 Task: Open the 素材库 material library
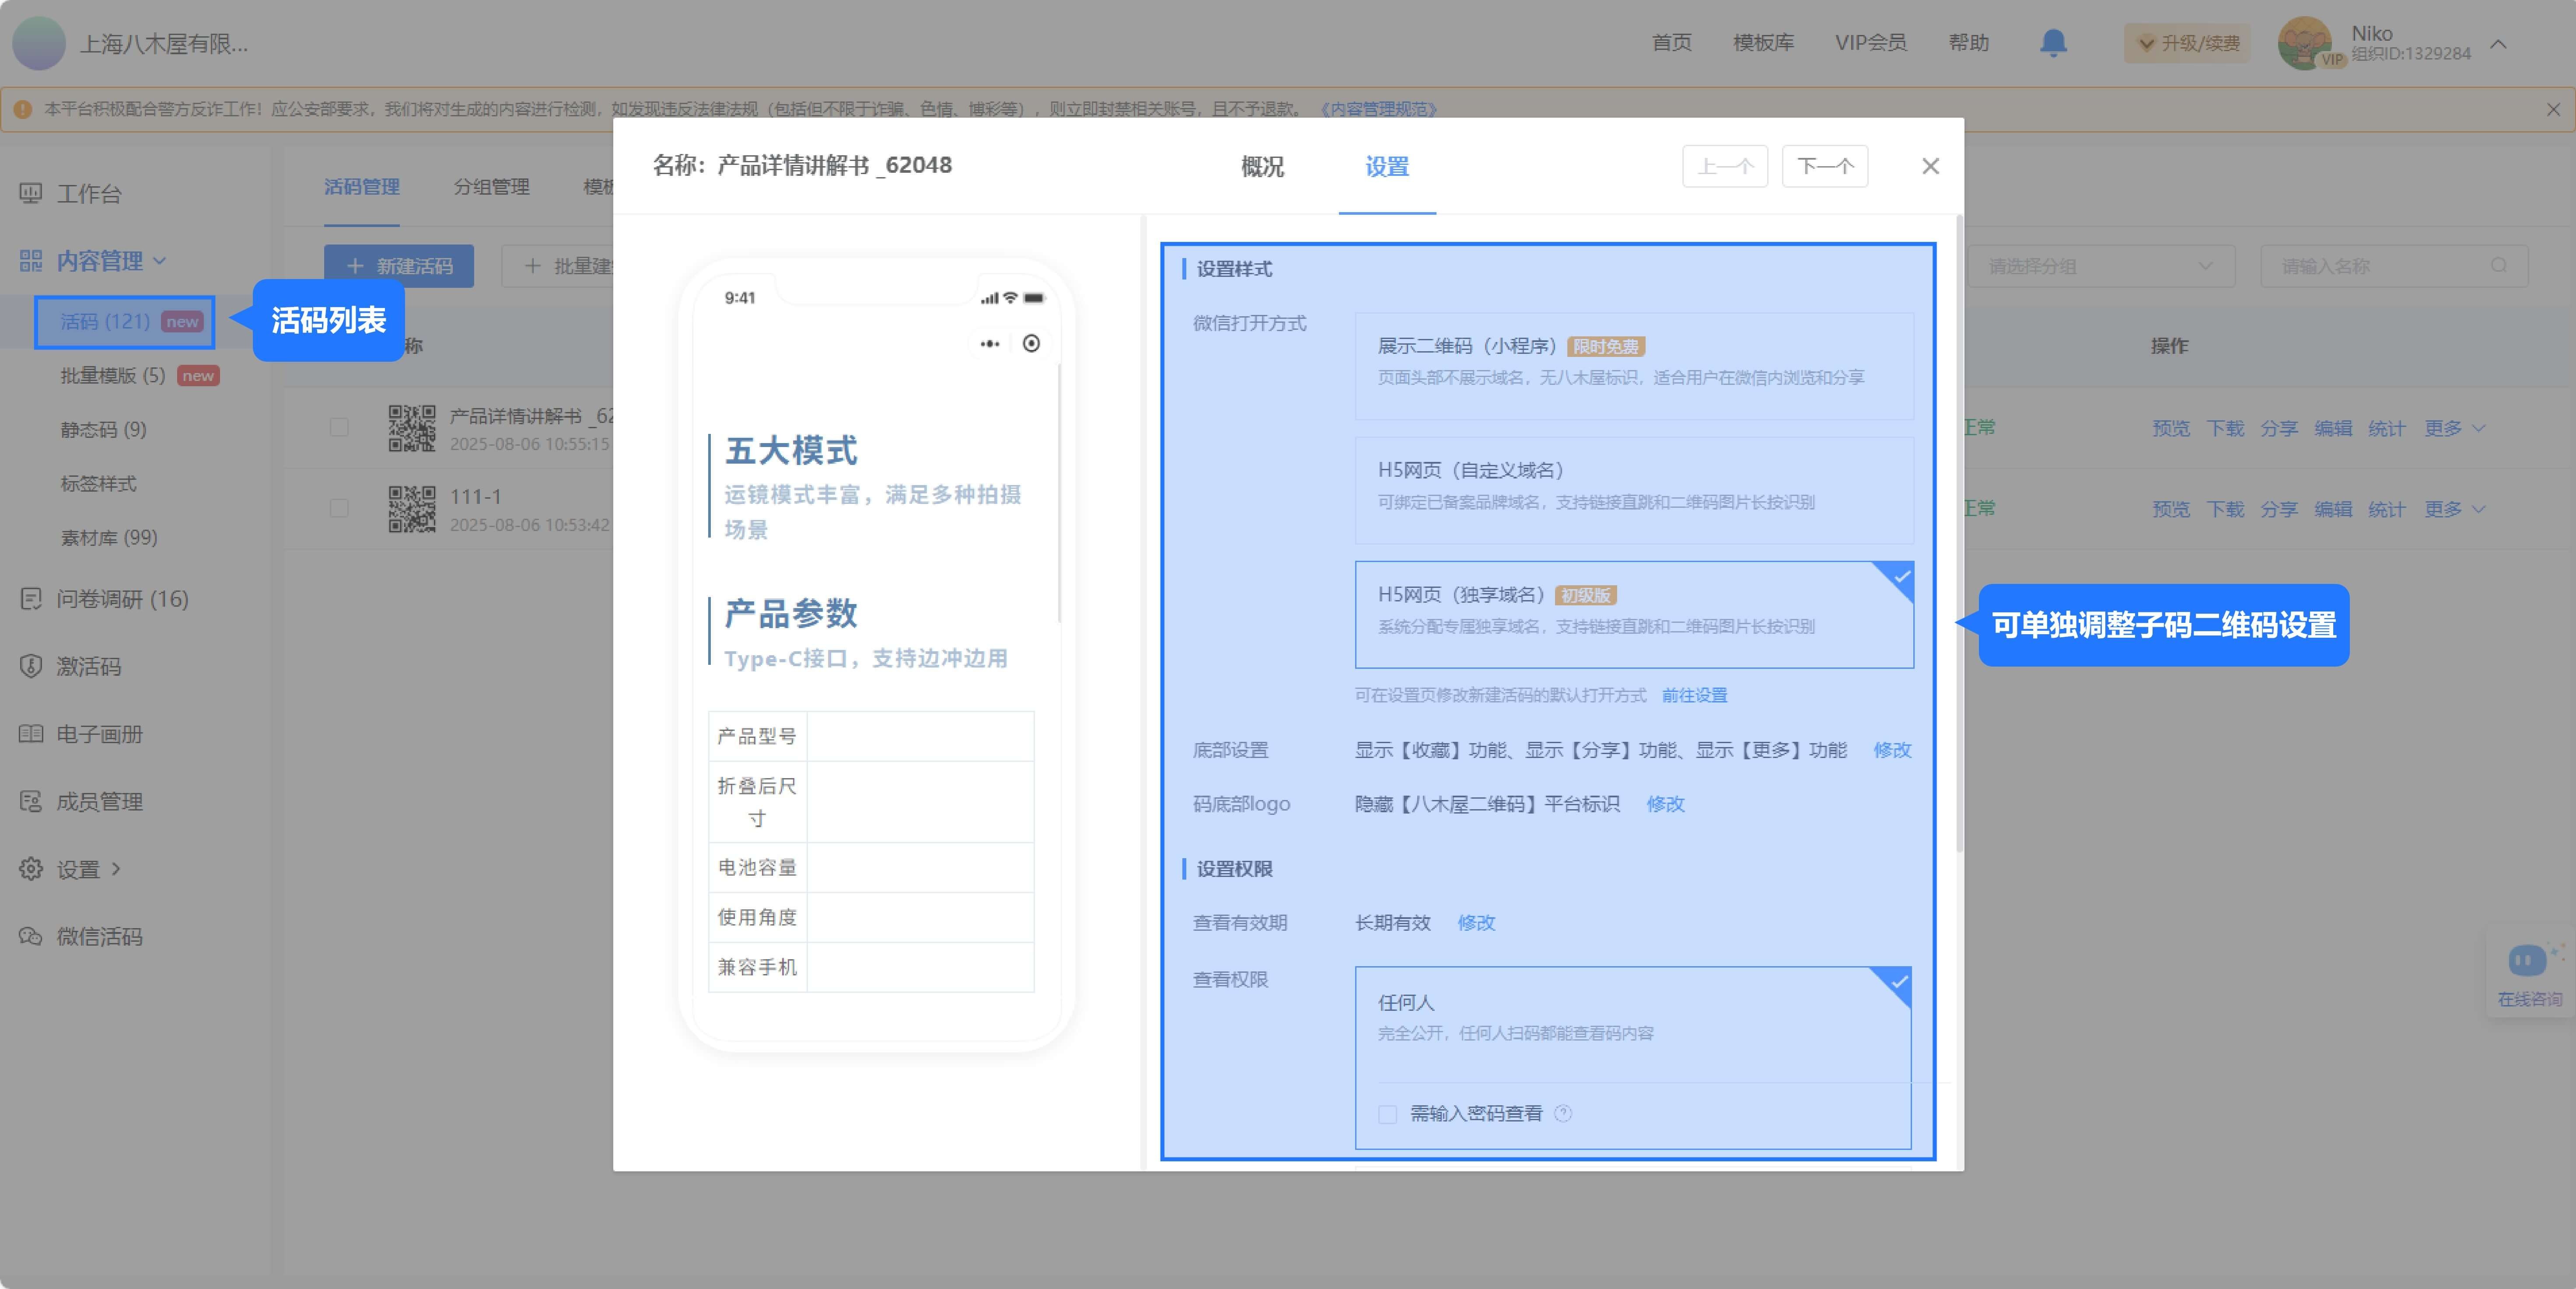tap(110, 537)
